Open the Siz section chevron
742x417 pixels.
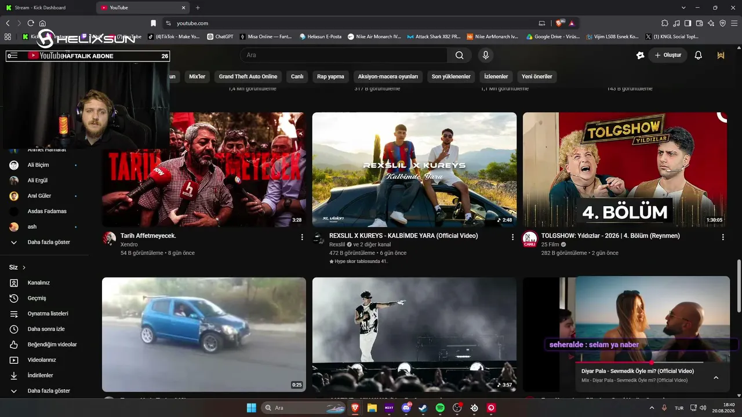(x=24, y=268)
